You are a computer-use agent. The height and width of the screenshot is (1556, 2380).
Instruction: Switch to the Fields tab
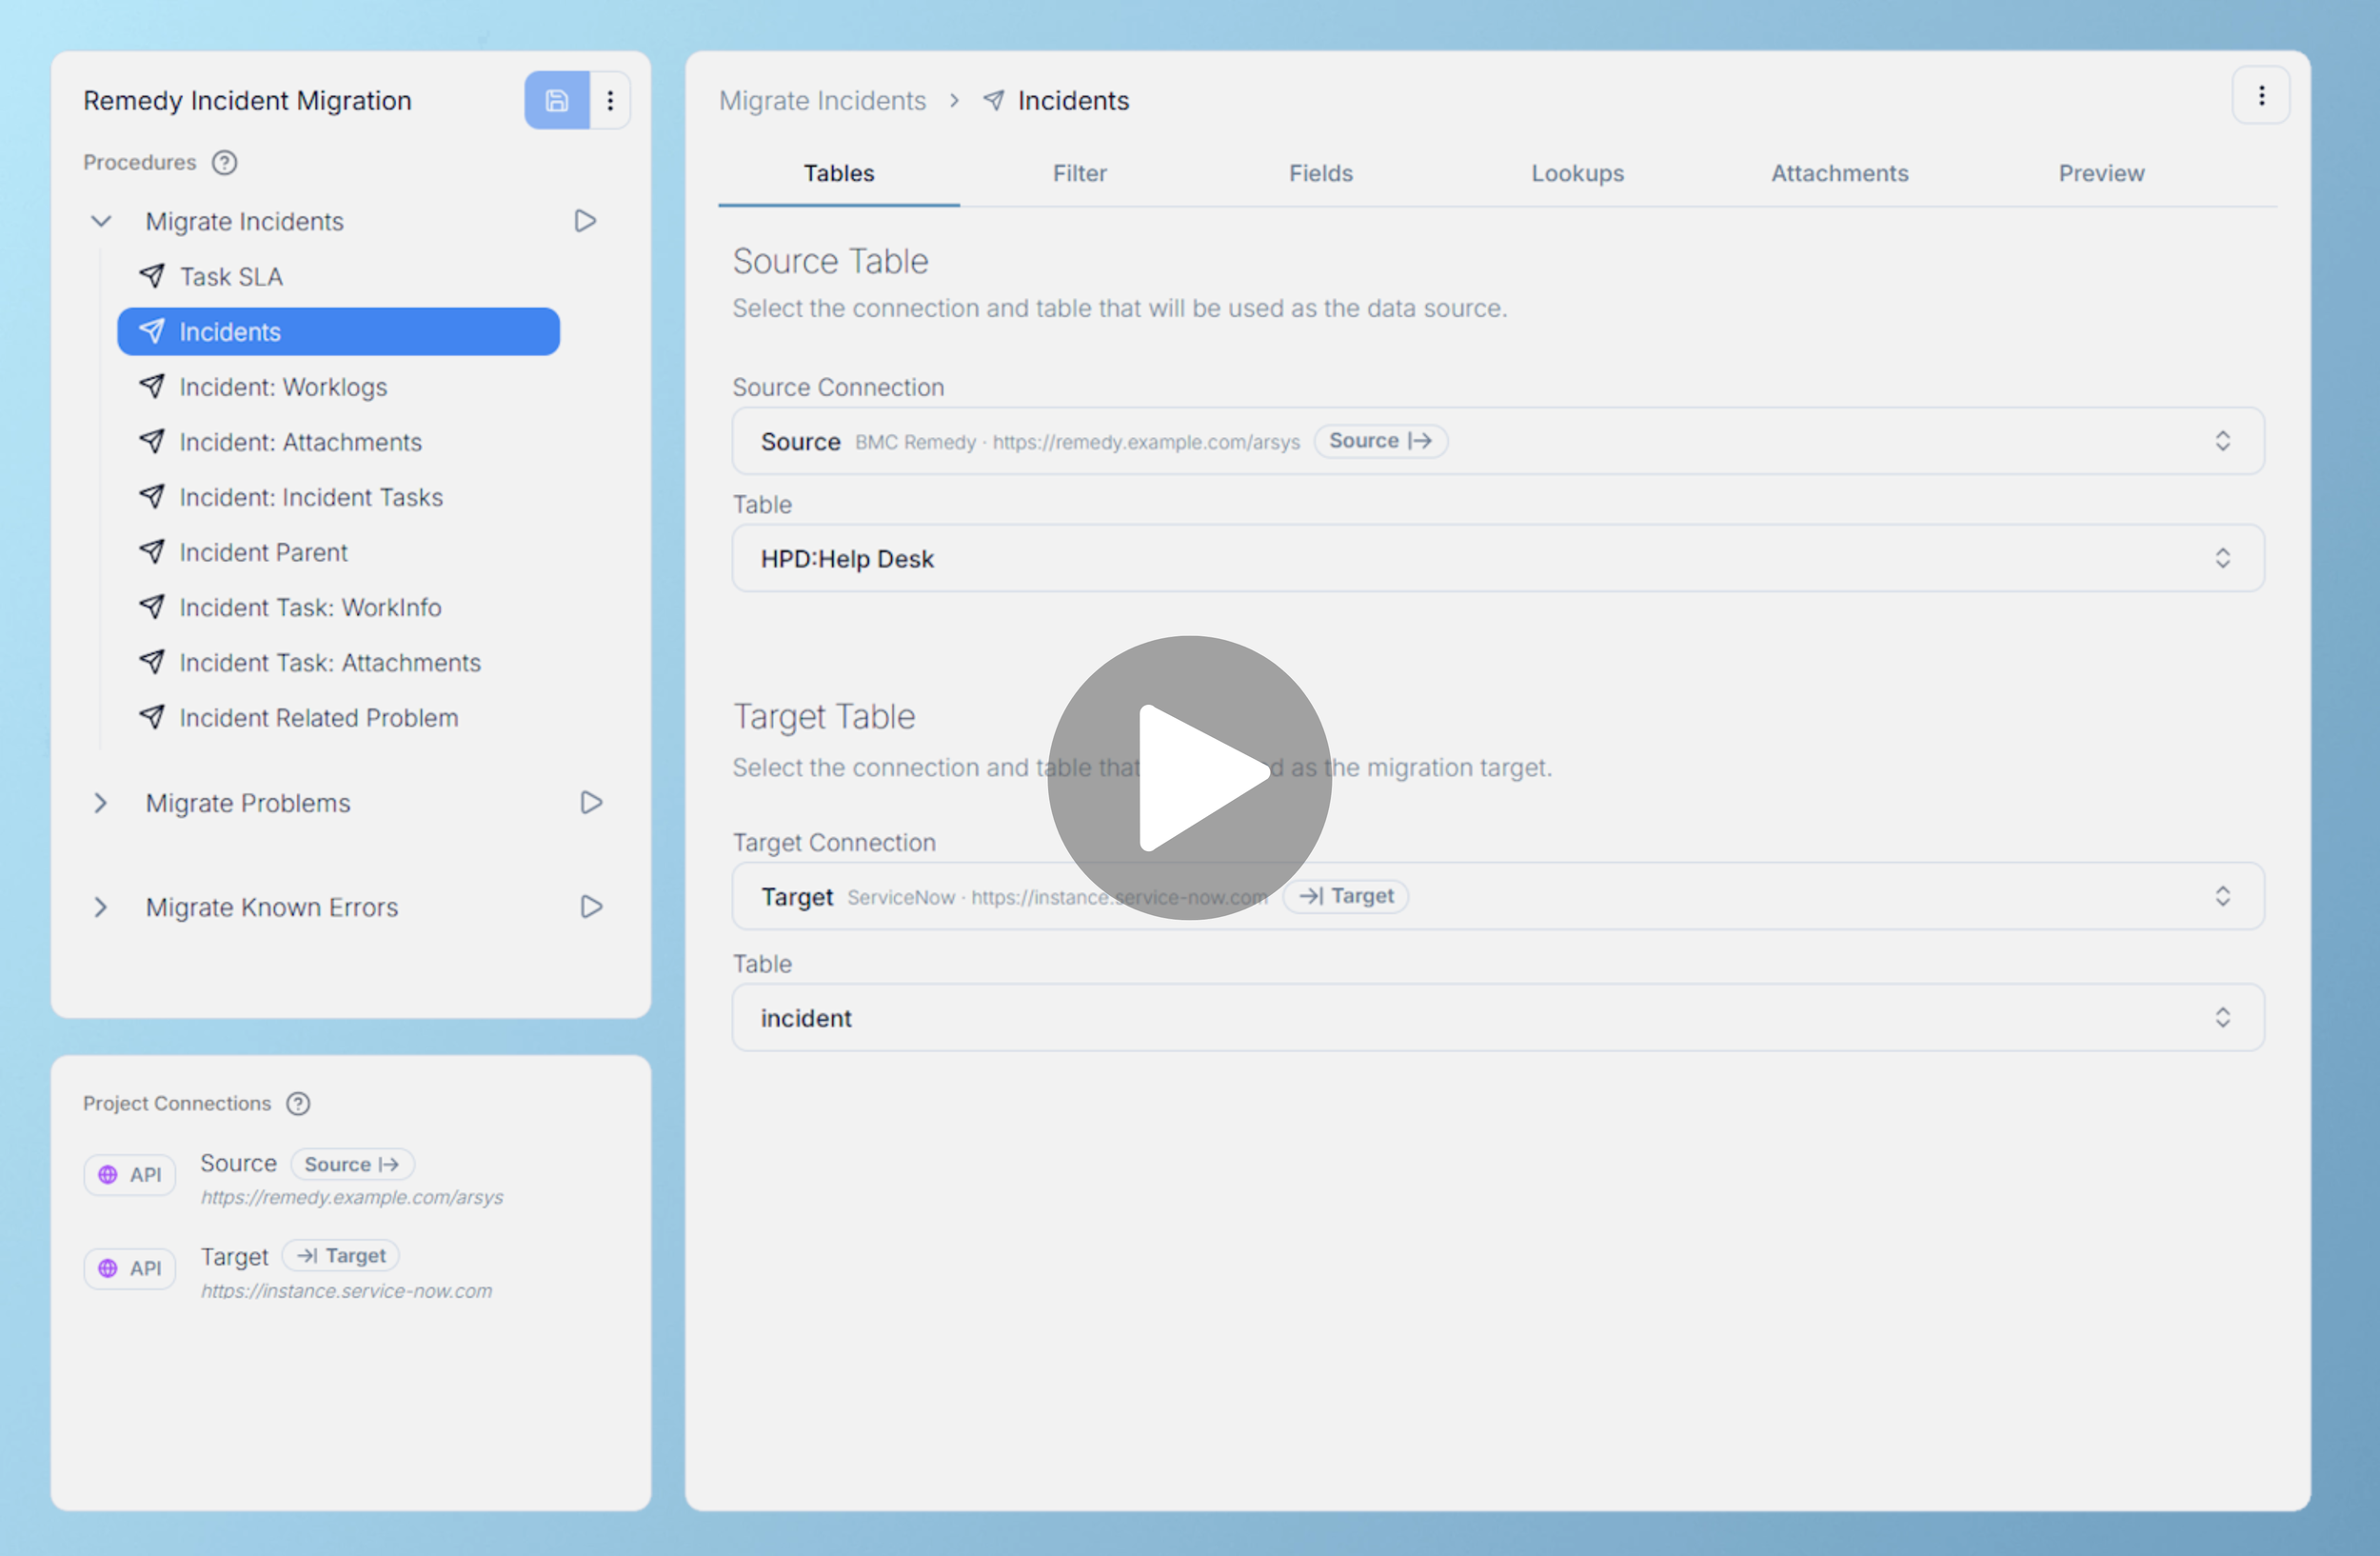[1321, 173]
